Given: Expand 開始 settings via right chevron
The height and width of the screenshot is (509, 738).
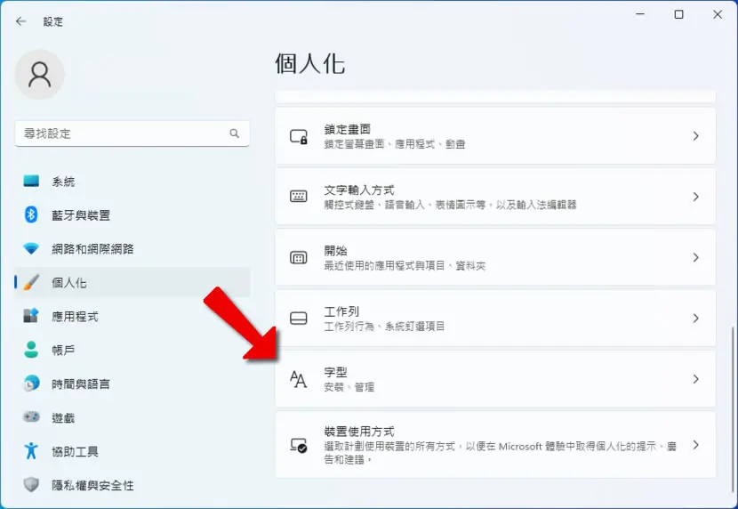Looking at the screenshot, I should tap(695, 257).
